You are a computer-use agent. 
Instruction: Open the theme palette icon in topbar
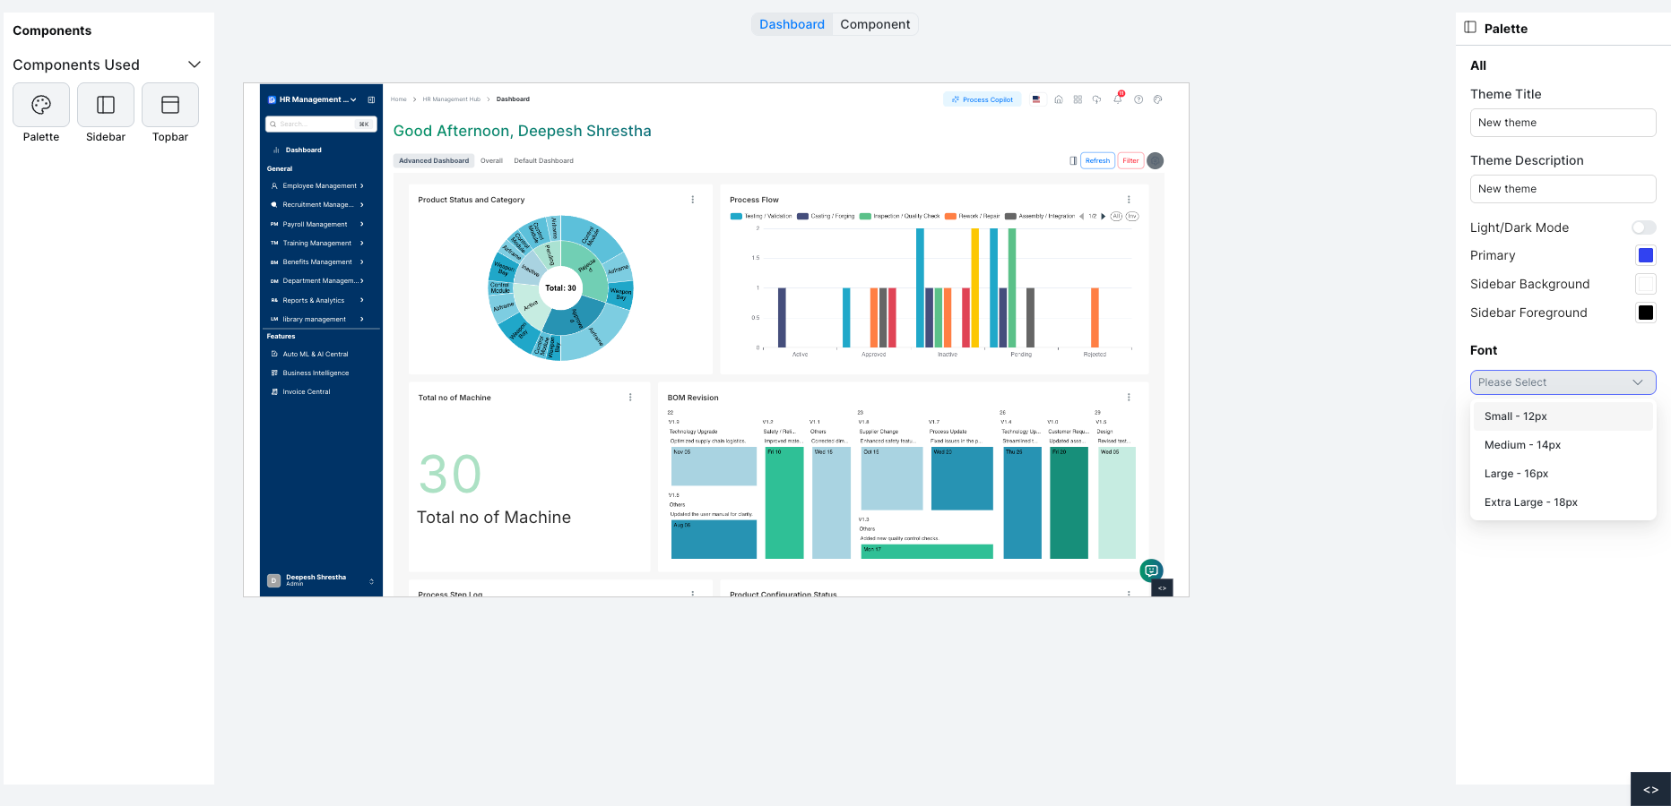1159,100
